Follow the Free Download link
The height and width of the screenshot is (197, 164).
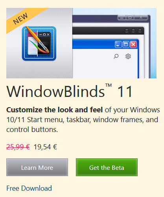point(29,188)
